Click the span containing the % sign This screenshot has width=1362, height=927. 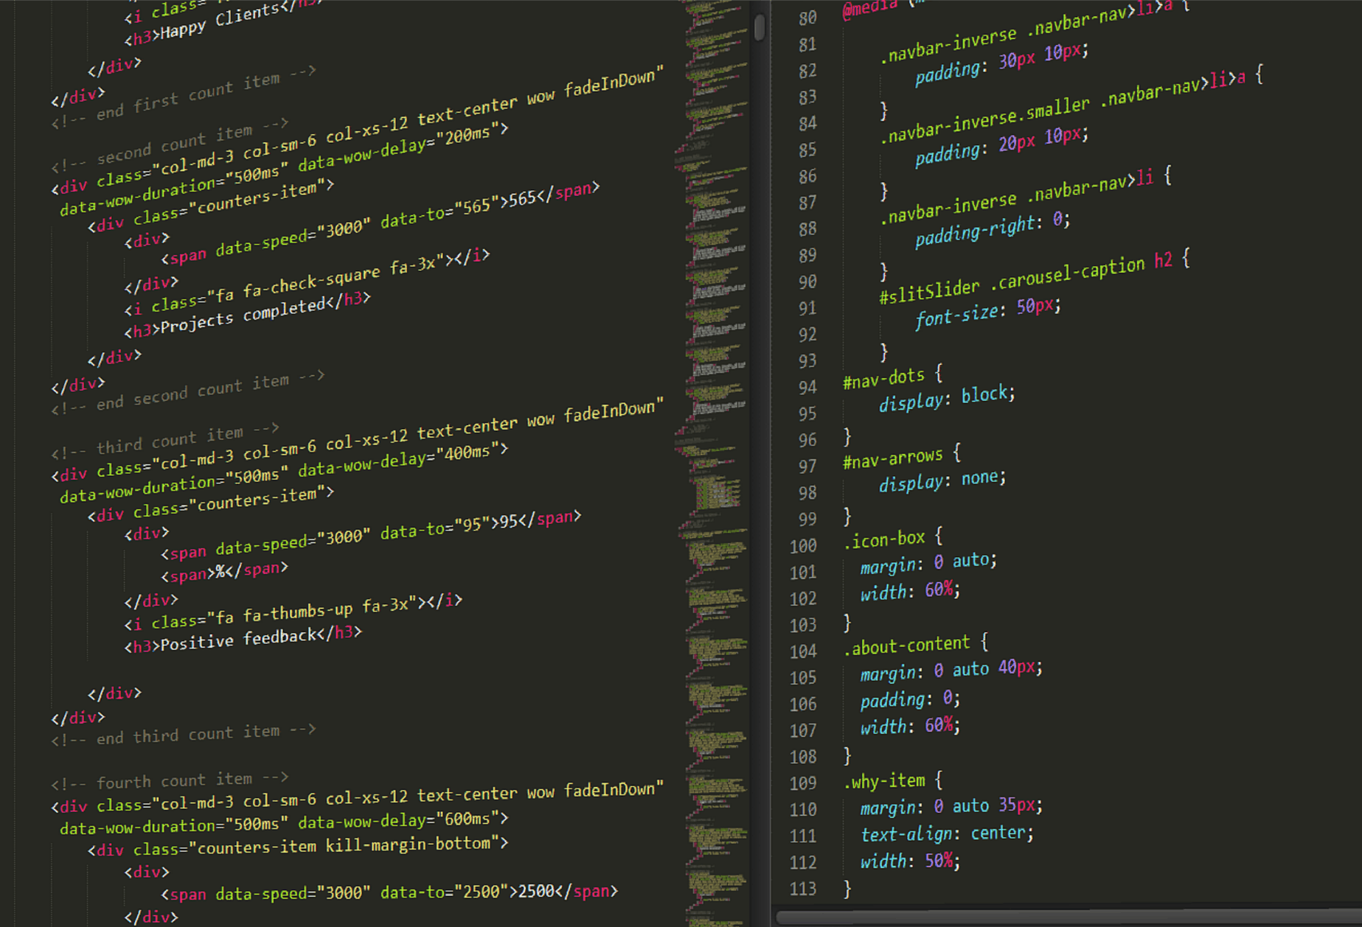225,571
